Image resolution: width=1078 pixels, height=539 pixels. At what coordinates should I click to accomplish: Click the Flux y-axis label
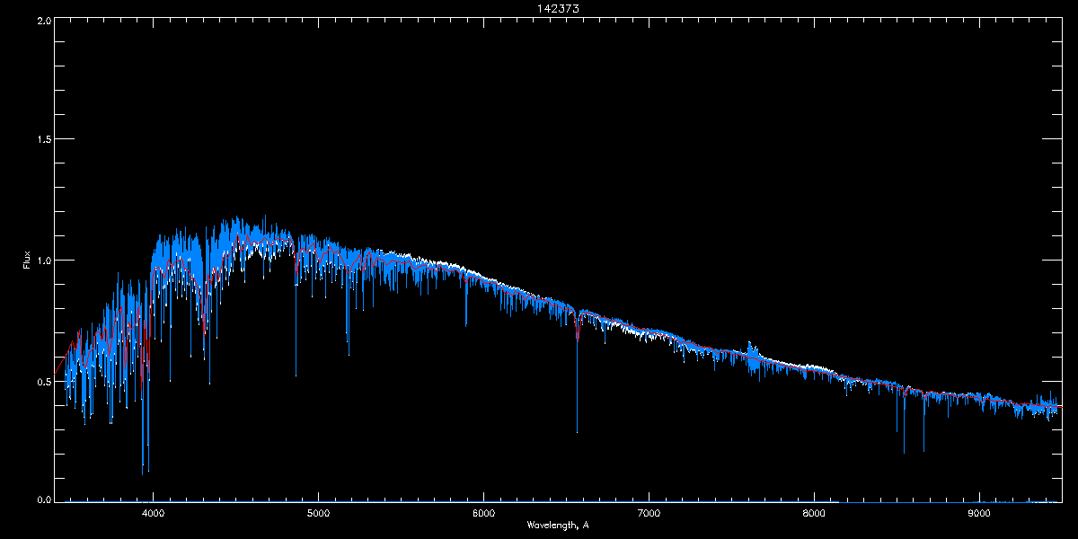click(27, 261)
